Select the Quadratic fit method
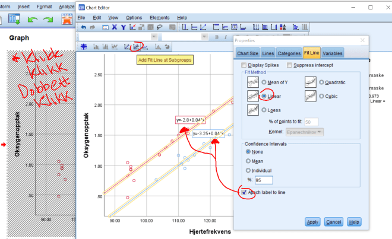Screen dimensions: 392x239 click(321, 82)
